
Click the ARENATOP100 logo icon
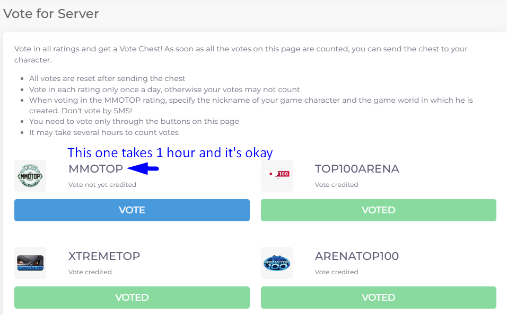coord(277,263)
